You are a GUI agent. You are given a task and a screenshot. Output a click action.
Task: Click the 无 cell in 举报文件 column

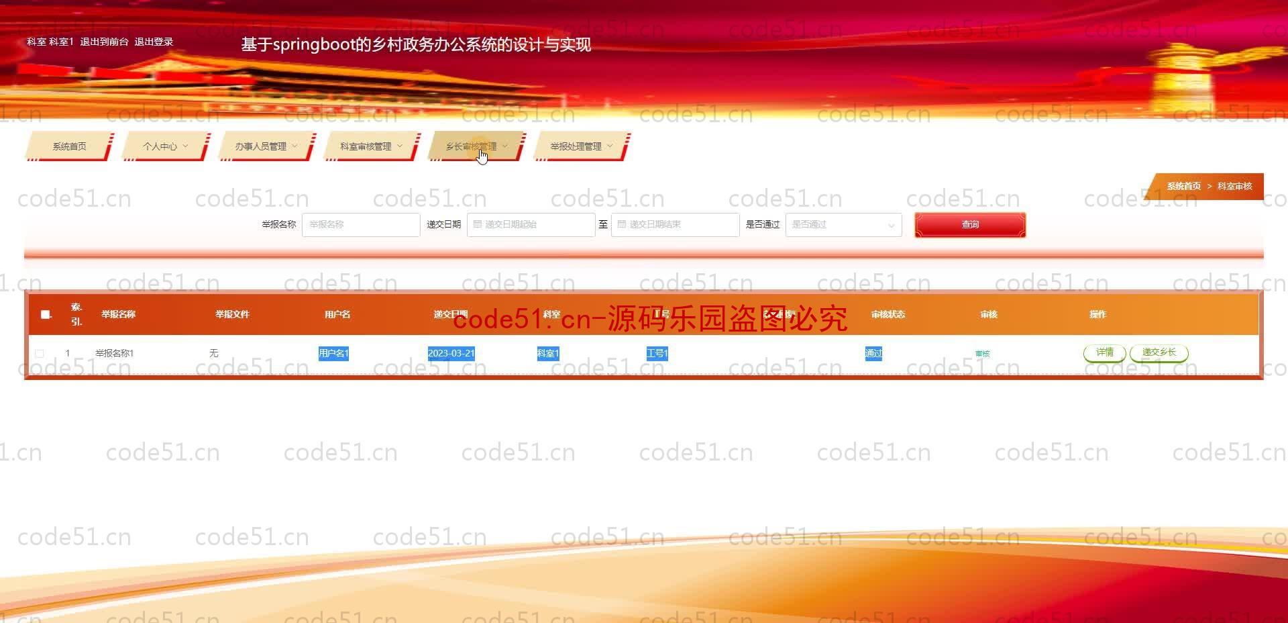[x=213, y=353]
